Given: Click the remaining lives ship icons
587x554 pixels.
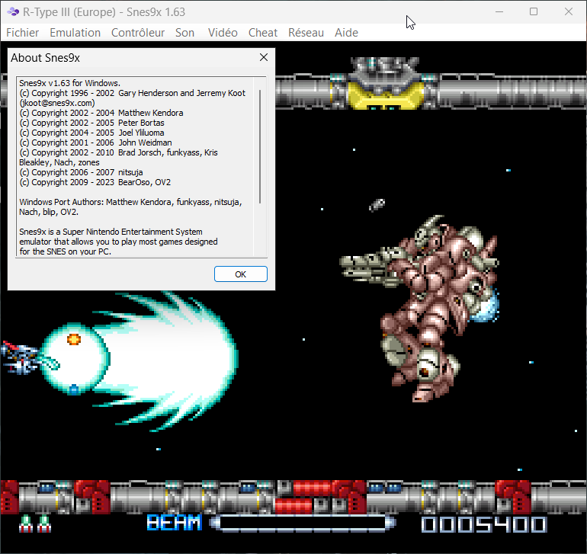Looking at the screenshot, I should (x=35, y=524).
